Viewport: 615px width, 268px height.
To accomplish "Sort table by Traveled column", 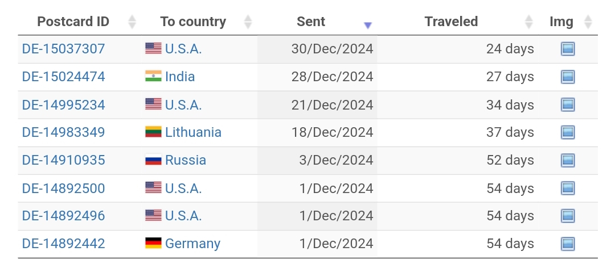I will pyautogui.click(x=451, y=22).
